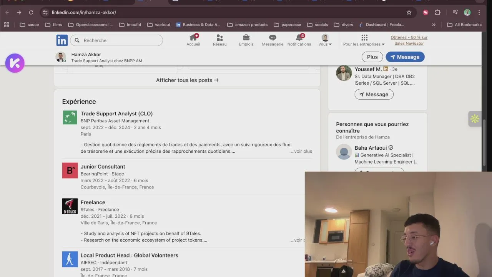Click Hamza Akkor's small profile photo
Viewport: 492px width, 277px height.
pos(61,57)
